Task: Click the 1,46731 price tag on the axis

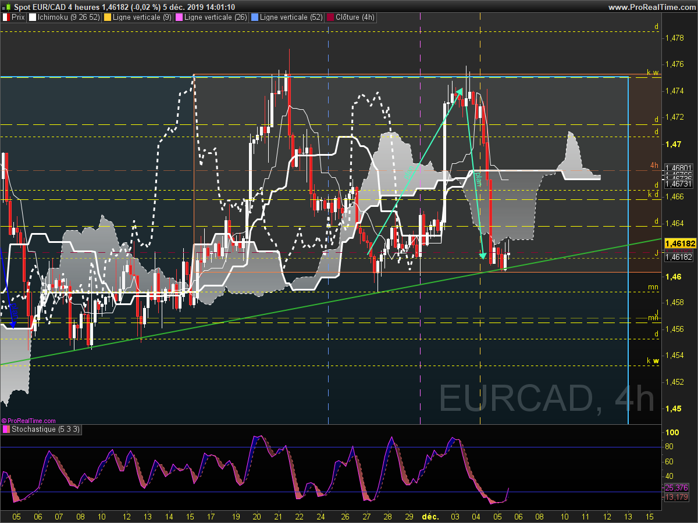Action: coord(678,184)
